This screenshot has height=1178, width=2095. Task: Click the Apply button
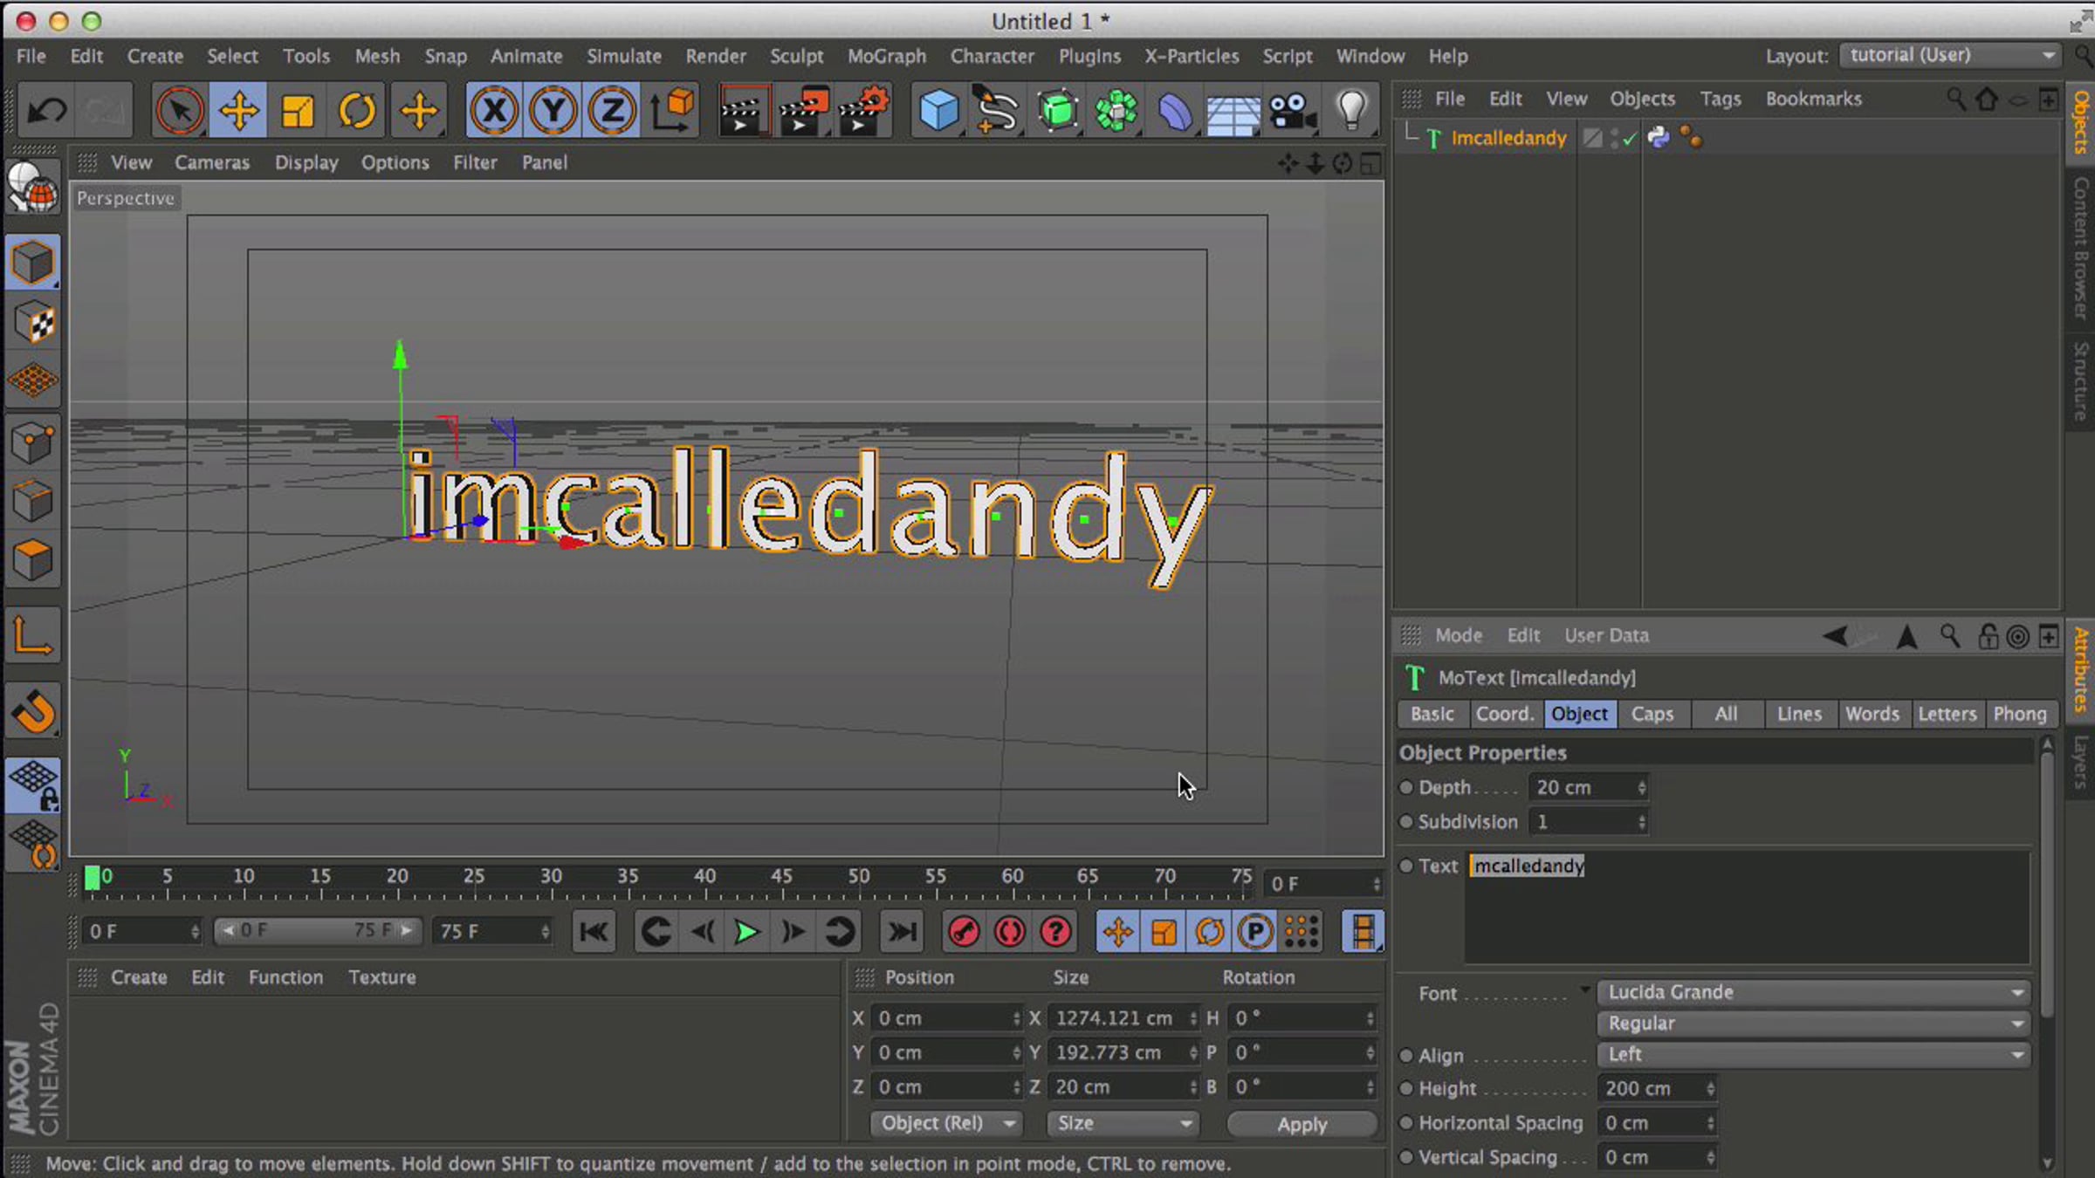[1302, 1124]
